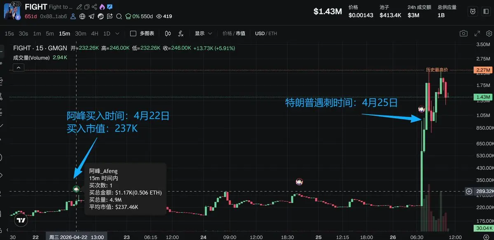494x240 pixels.
Task: Click the 价格 $0.00143 stat
Action: pos(361,12)
